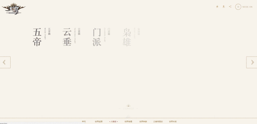
Task: Open the 枭雄 BOSS PART section
Action: 131,37
